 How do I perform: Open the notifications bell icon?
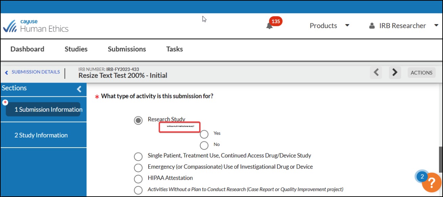(269, 26)
